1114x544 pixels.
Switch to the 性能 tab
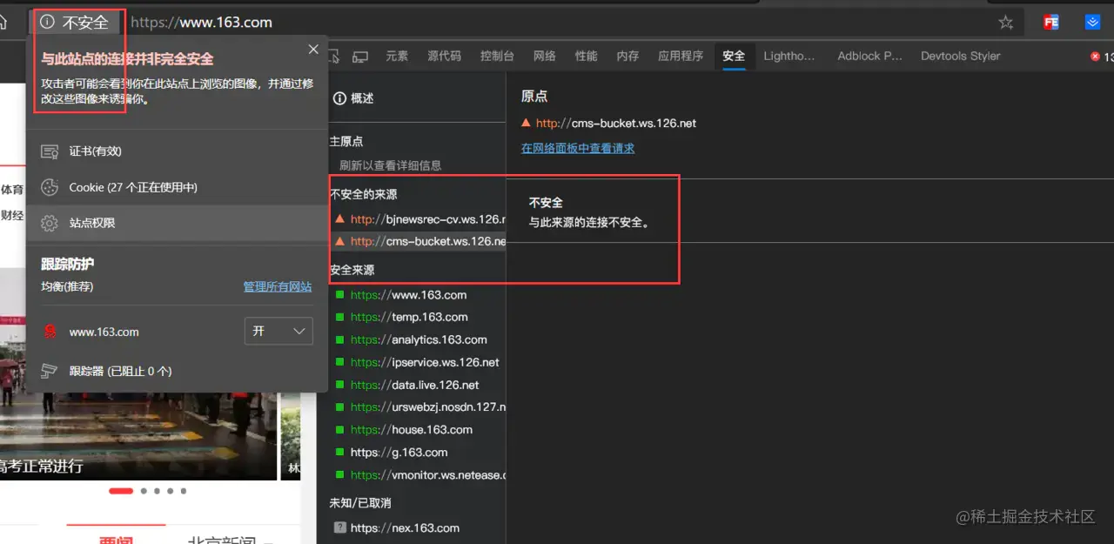587,56
